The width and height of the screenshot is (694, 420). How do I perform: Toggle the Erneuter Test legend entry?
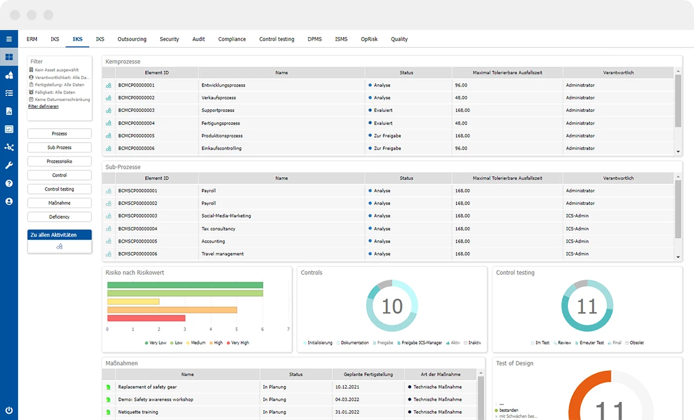click(x=590, y=343)
